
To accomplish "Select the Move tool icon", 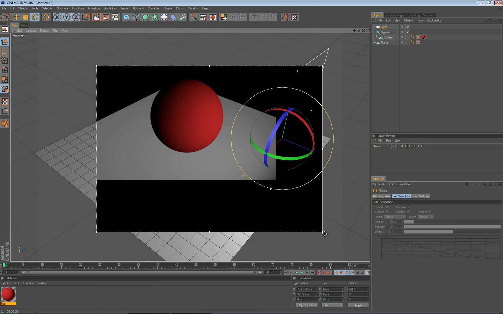I will pyautogui.click(x=16, y=17).
